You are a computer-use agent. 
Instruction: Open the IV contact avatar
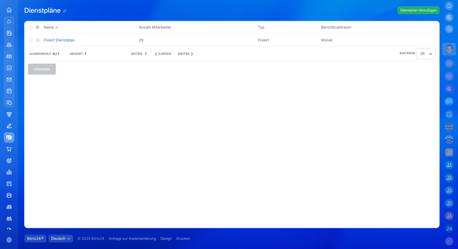pos(449,241)
